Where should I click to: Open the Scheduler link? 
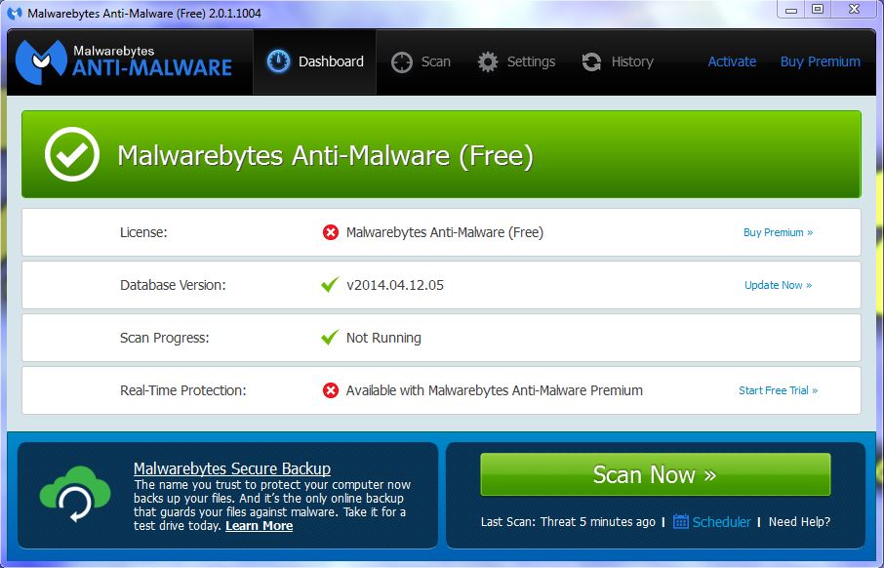721,522
